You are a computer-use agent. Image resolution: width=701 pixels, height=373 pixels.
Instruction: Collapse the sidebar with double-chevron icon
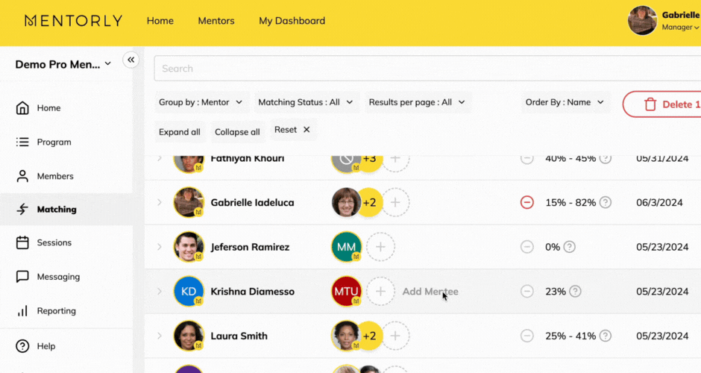131,60
